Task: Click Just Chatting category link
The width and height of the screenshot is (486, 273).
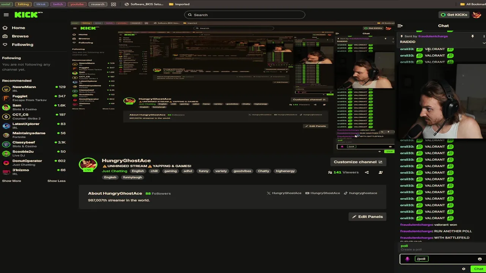Action: tap(114, 171)
